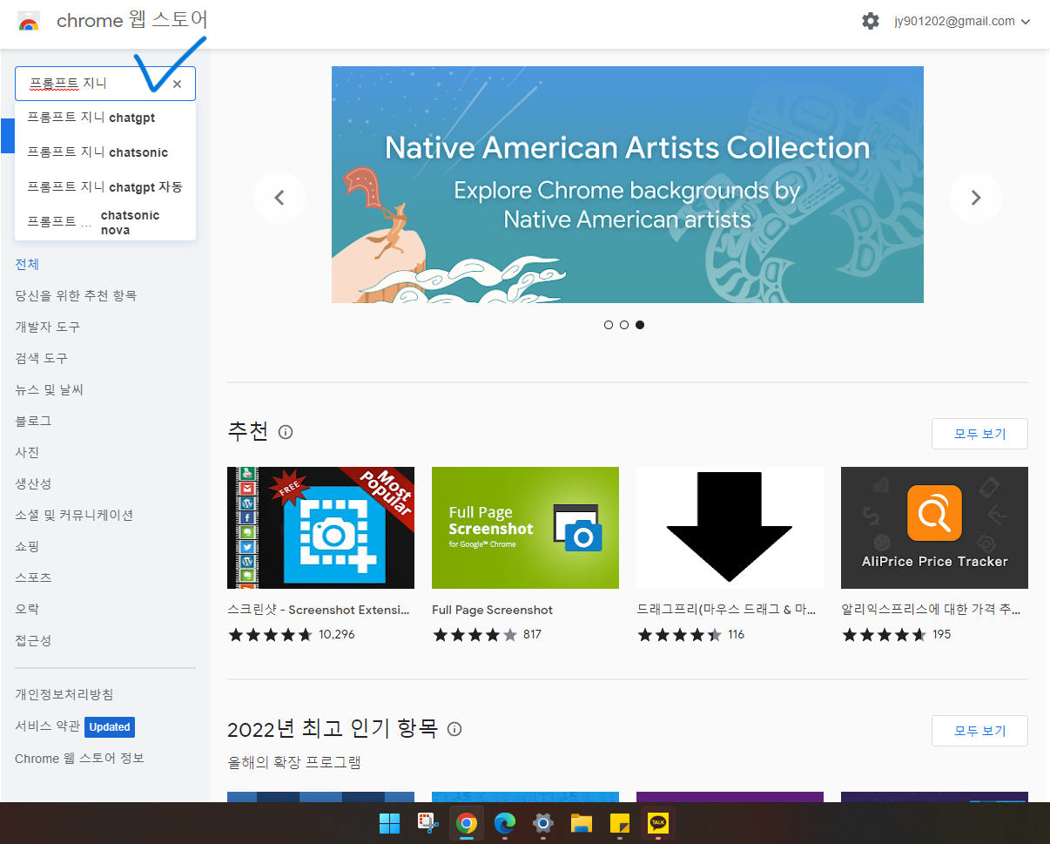1050x844 pixels.
Task: Click the 드래그프리(마우스 드래그 & 마... title
Action: click(726, 610)
